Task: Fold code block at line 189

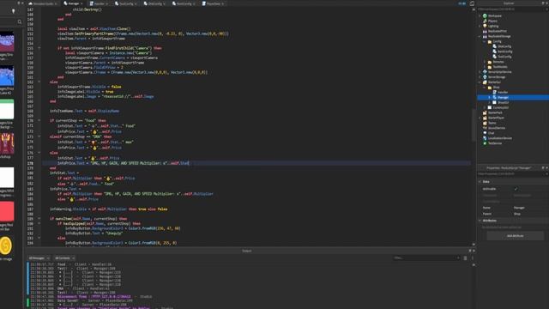Action: coord(39,218)
